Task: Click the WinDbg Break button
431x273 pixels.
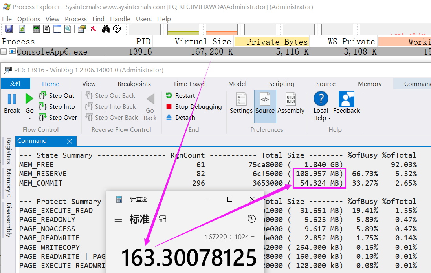Action: pyautogui.click(x=12, y=104)
